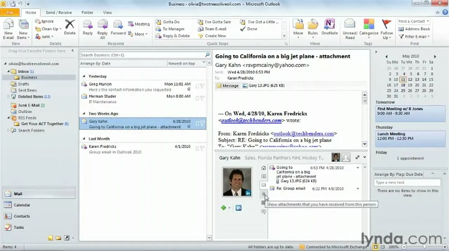The image size is (449, 251).
Task: Expand the Quick Steps gallery
Action: click(x=284, y=36)
